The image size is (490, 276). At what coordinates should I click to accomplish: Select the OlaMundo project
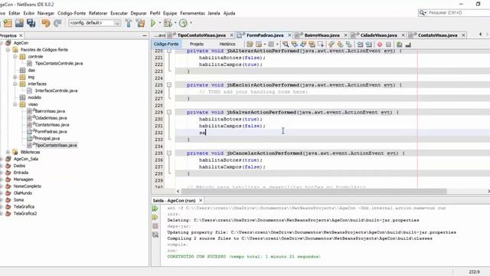tap(23, 193)
